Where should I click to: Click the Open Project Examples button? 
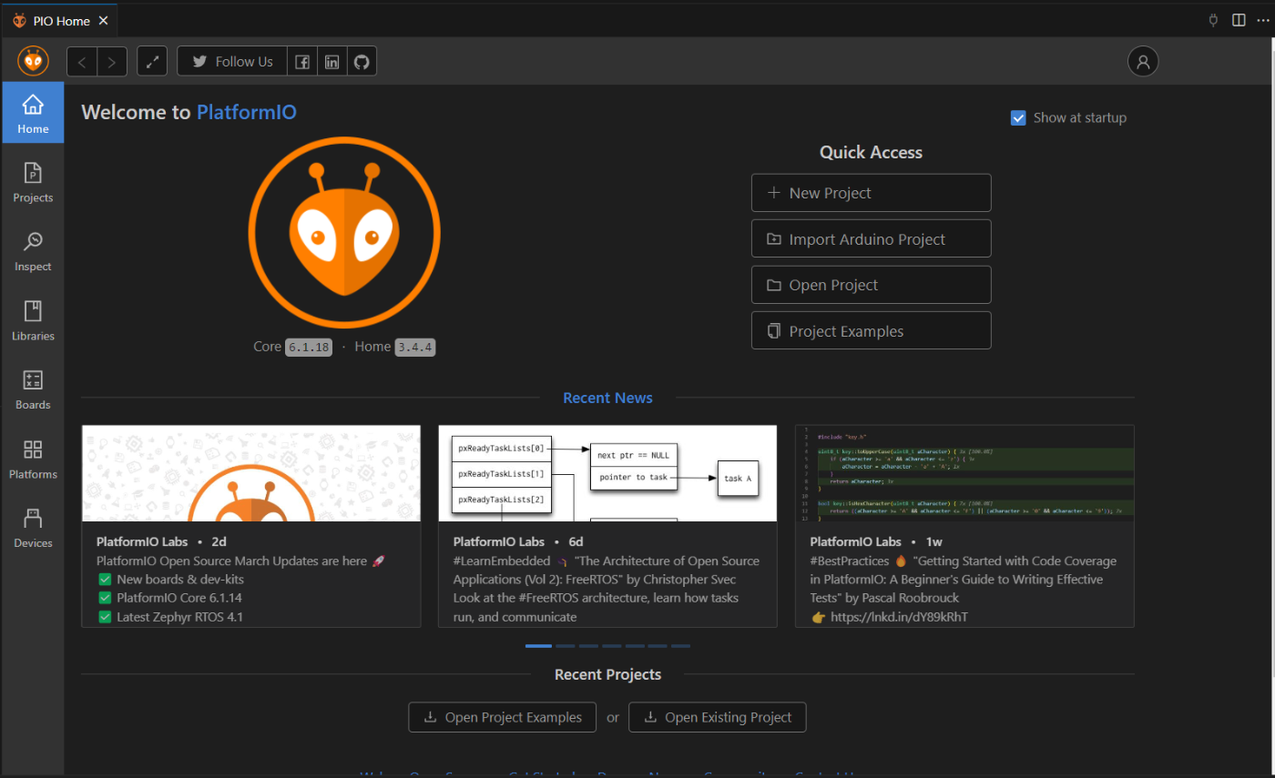[x=503, y=717]
